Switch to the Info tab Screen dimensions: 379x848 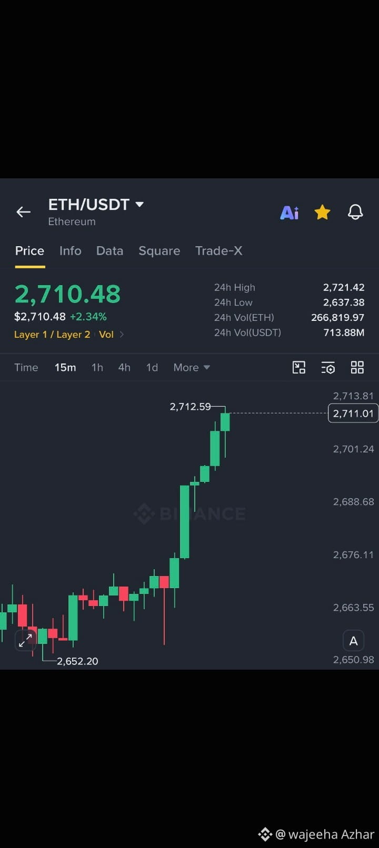pos(71,250)
